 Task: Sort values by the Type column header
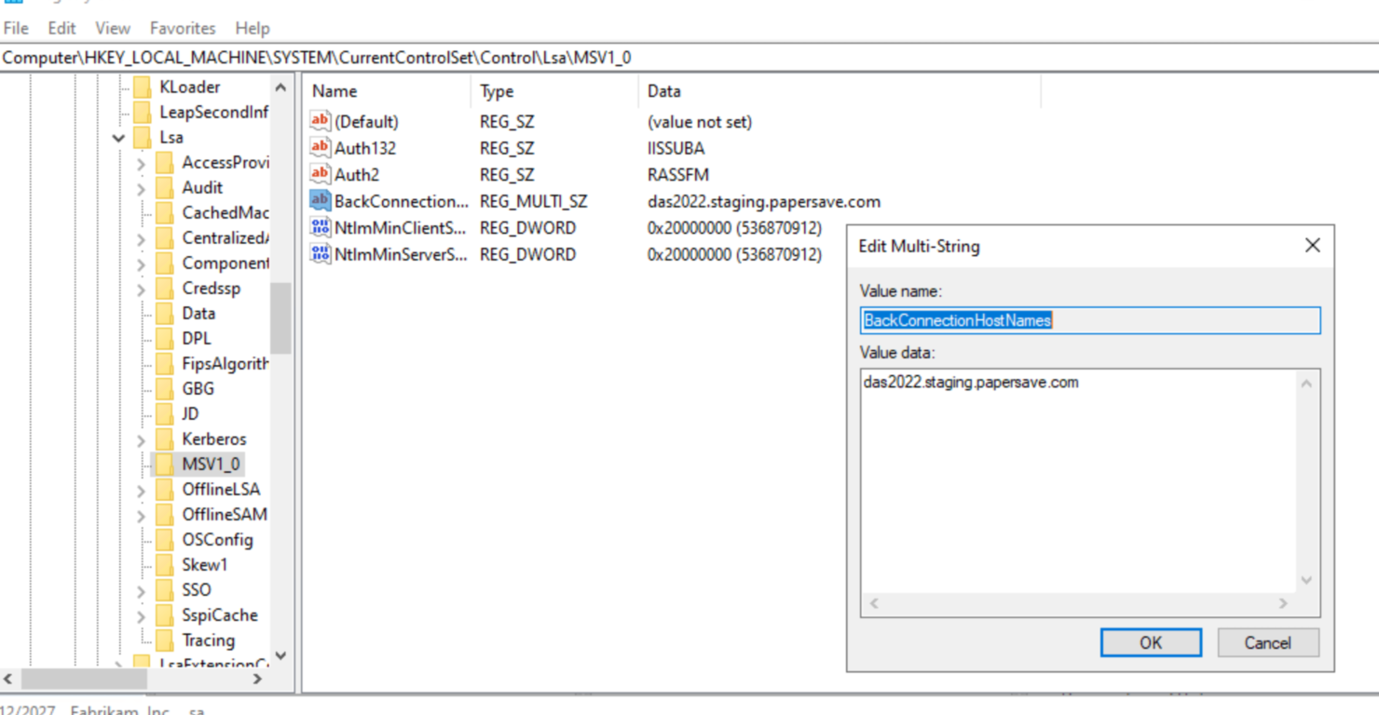click(x=554, y=91)
